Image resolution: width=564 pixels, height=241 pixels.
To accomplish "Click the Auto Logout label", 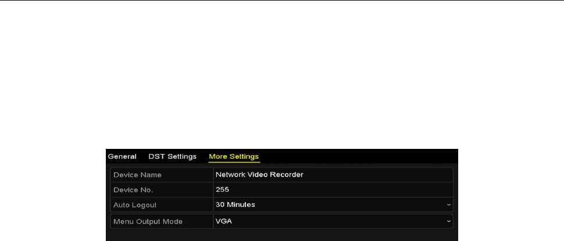I will (135, 206).
